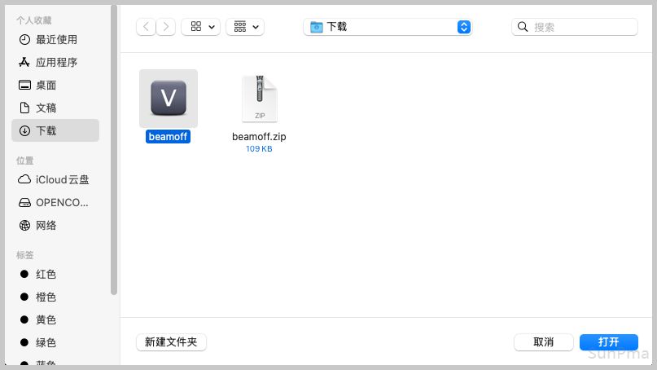Open Network location in the sidebar
This screenshot has width=657, height=370.
pyautogui.click(x=46, y=225)
